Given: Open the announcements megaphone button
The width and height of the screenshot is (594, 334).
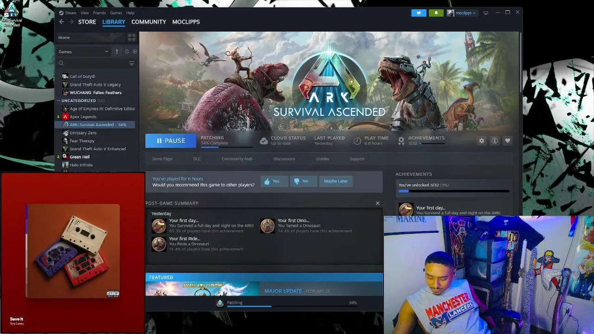Looking at the screenshot, I should pyautogui.click(x=419, y=13).
